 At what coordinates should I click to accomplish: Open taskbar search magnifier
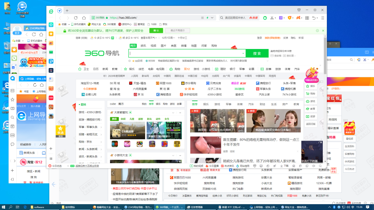tap(10, 207)
